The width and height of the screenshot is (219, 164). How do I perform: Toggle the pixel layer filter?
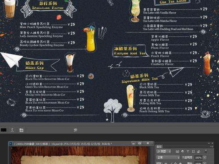[177, 151]
